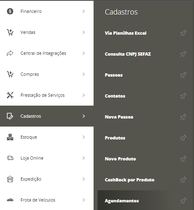
Task: Click the Financeiro dollar coin icon
Action: point(10,11)
